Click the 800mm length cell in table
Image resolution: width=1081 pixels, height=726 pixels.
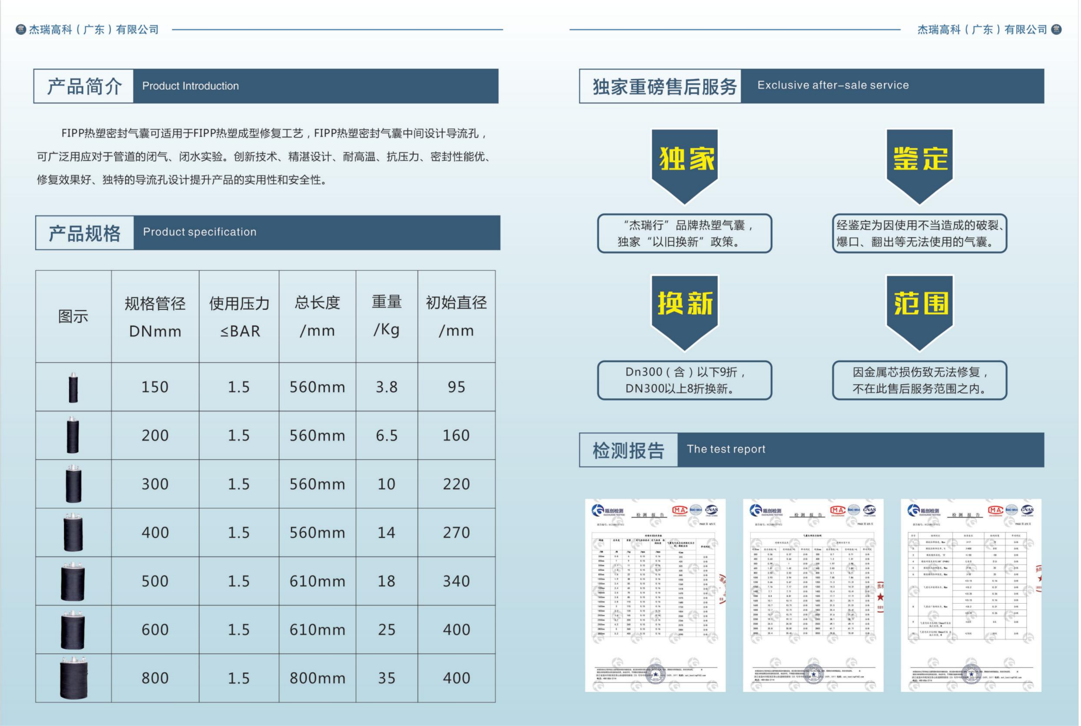(x=318, y=678)
